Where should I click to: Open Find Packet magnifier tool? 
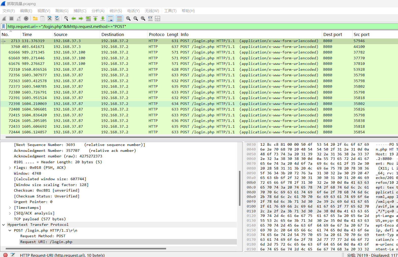click(66, 19)
